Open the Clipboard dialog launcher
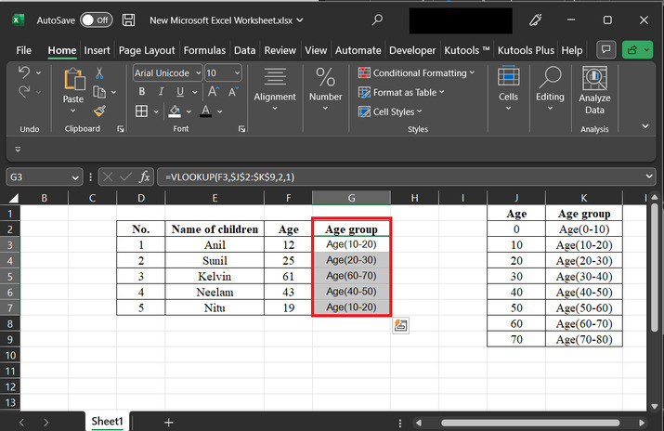The width and height of the screenshot is (664, 431). click(x=121, y=129)
